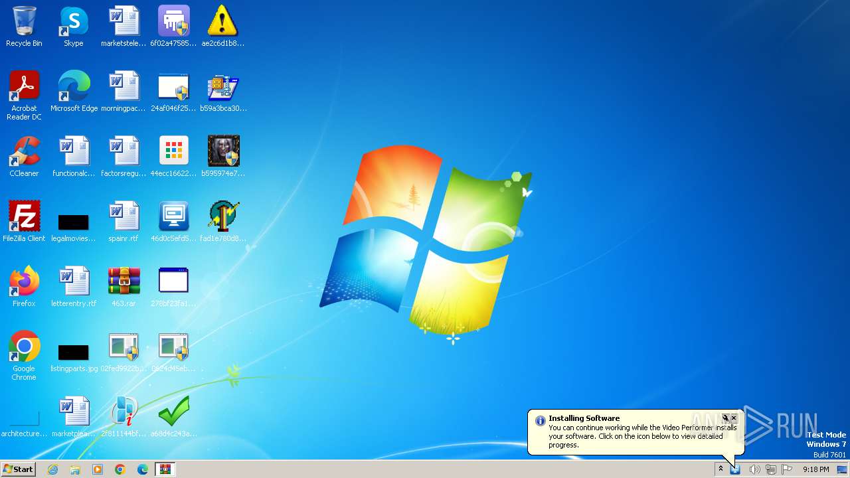Select the Firefox desktop shortcut
Viewport: 850px width, 478px height.
[24, 287]
